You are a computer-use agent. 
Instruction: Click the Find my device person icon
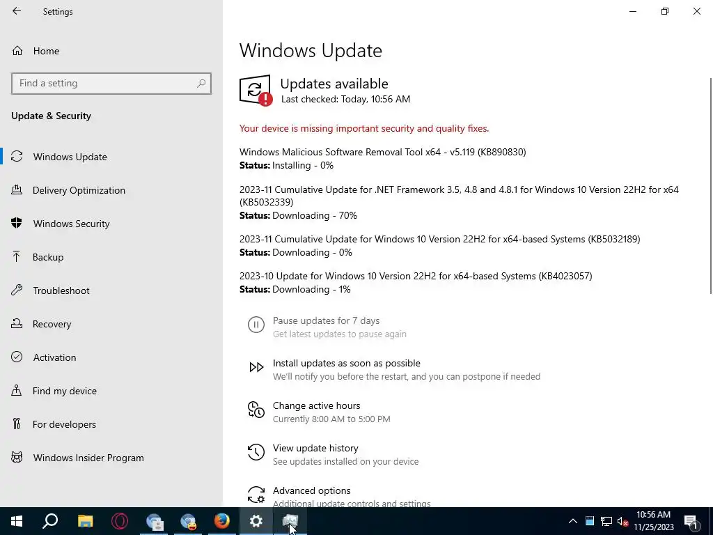[x=17, y=390]
